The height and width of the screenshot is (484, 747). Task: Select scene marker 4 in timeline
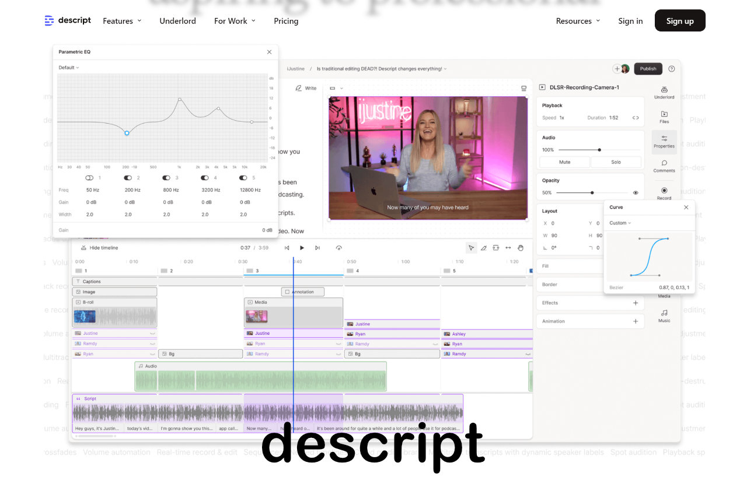tap(354, 271)
